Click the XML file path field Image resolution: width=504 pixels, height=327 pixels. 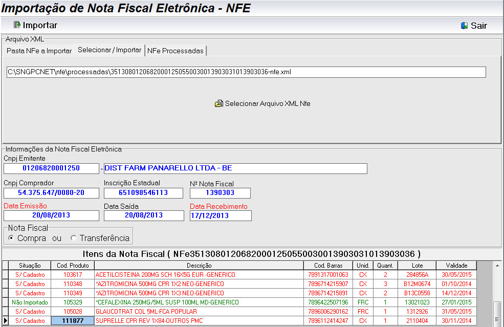pos(246,72)
